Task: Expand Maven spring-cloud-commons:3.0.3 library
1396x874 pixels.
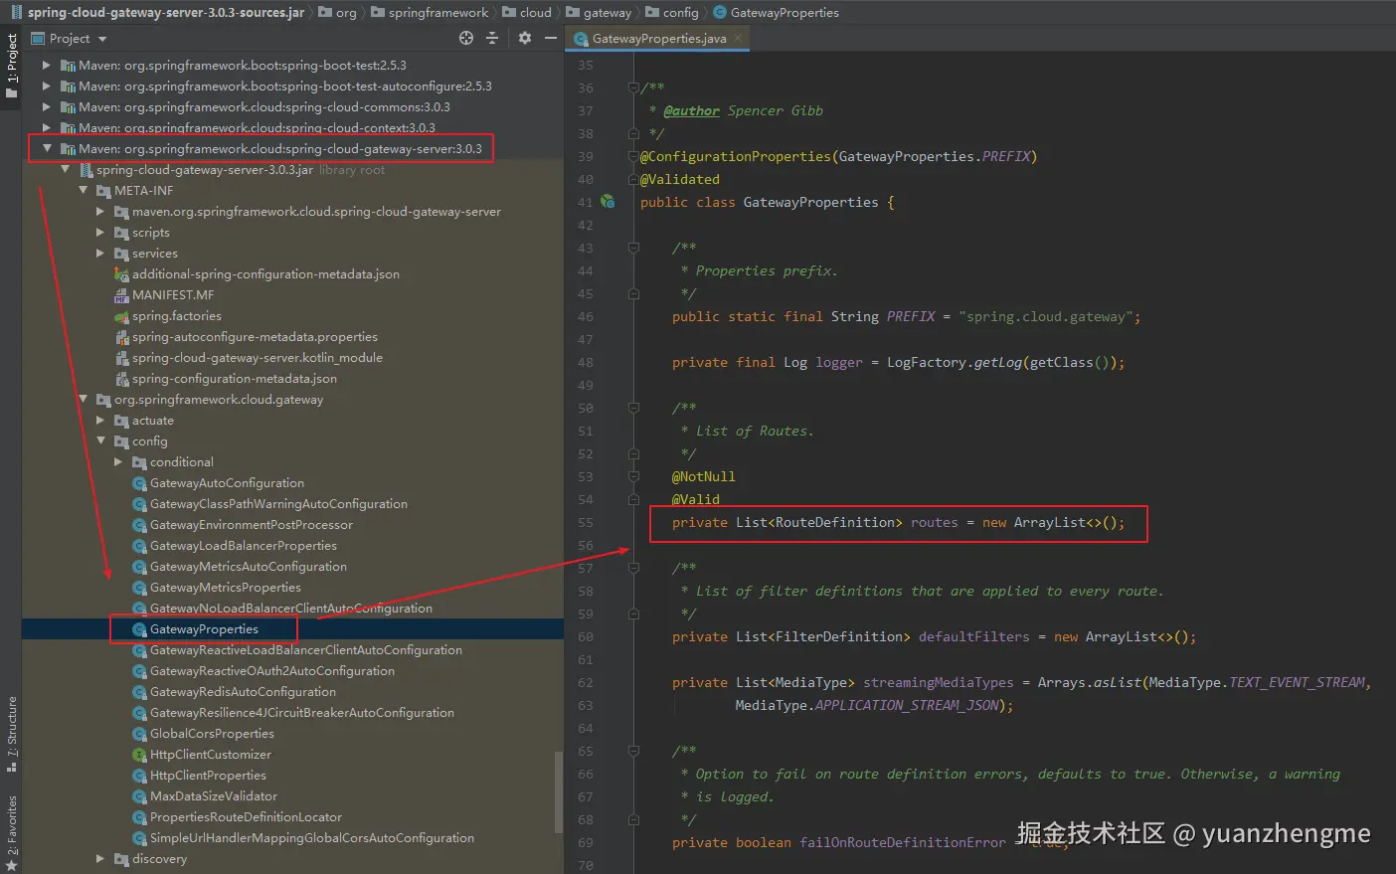Action: click(46, 106)
